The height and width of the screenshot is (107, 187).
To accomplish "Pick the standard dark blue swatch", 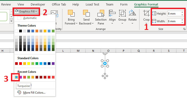I will (x=49, y=64).
